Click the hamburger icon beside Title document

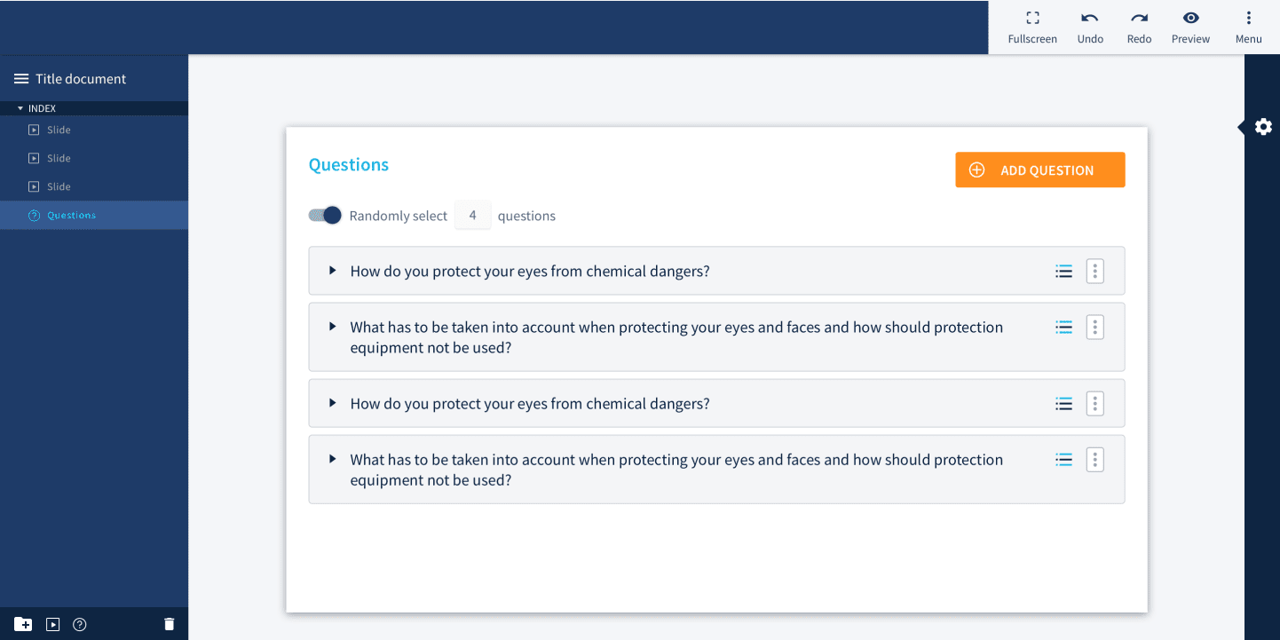pos(21,79)
